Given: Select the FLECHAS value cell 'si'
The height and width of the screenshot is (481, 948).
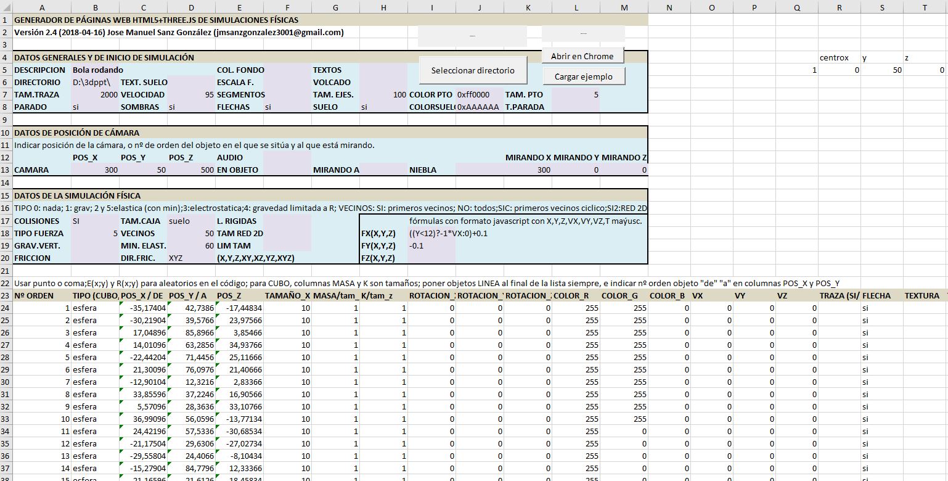Looking at the screenshot, I should tap(287, 107).
